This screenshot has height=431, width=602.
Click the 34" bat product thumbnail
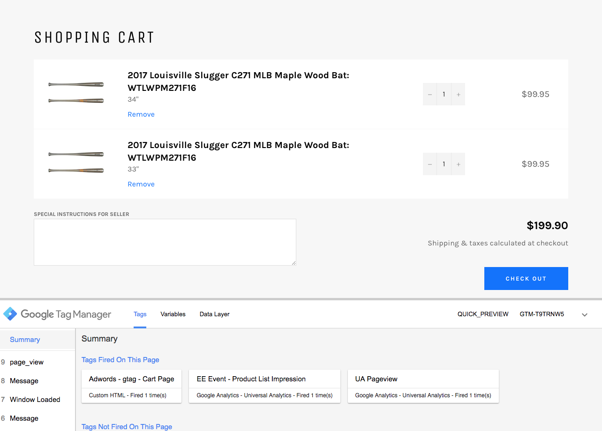[x=76, y=92]
